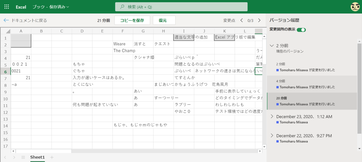Click the back arrow beside ドキュメントに戻る

point(6,20)
